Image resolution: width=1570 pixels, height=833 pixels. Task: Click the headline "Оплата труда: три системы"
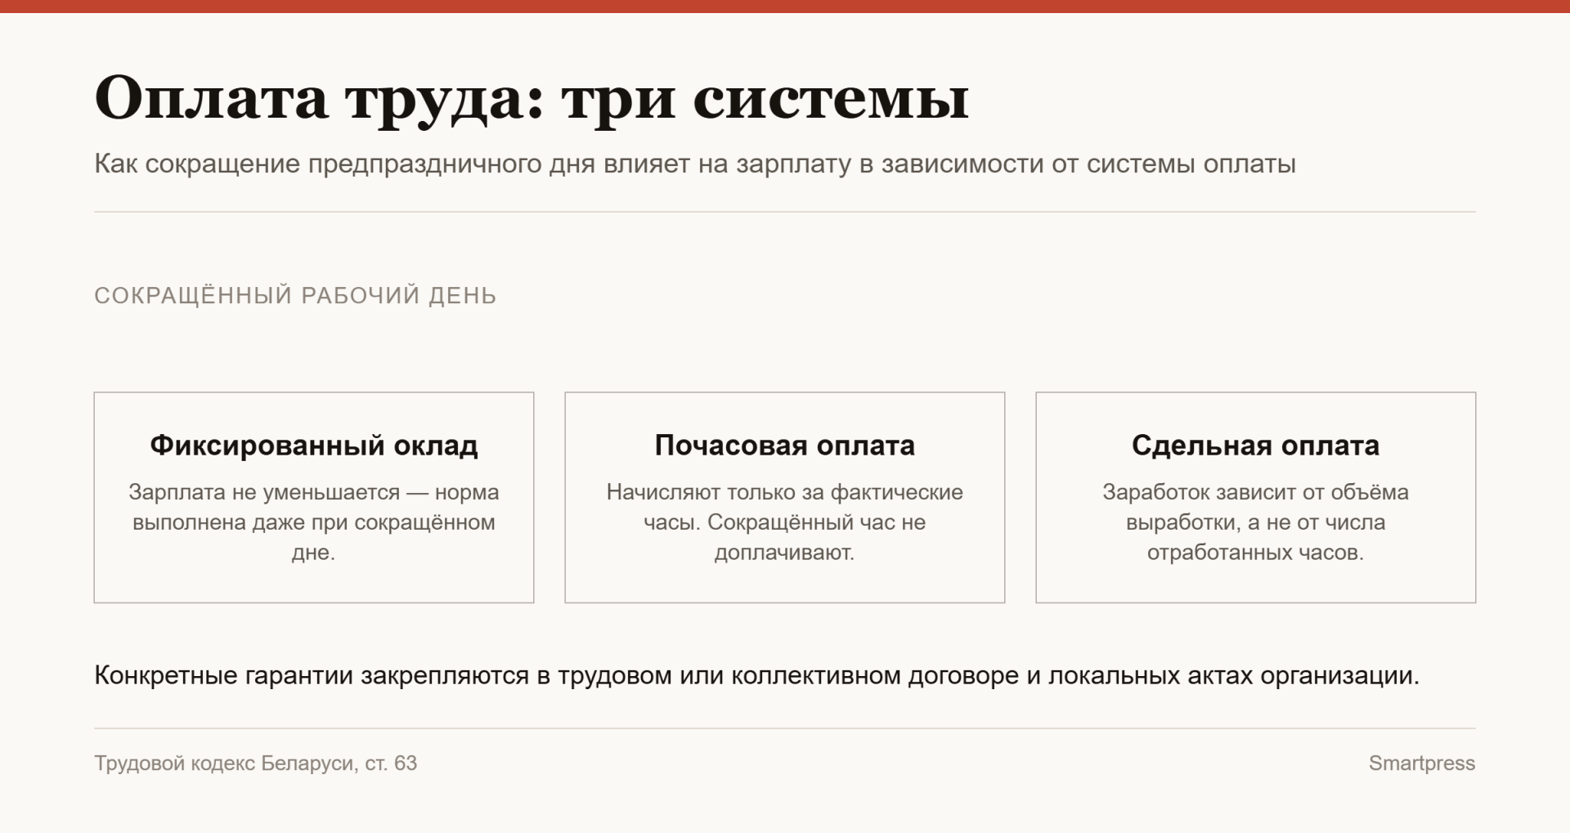pos(532,98)
